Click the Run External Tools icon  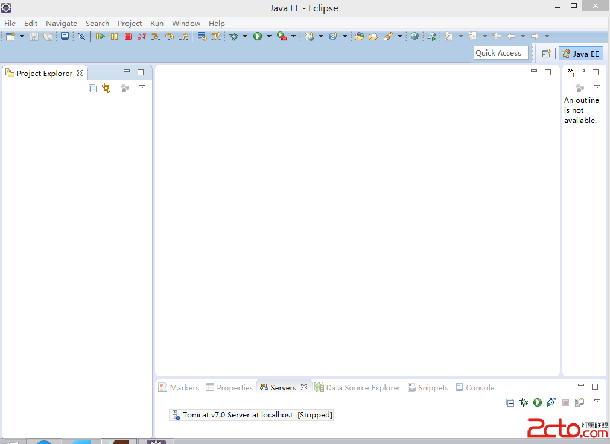point(282,36)
